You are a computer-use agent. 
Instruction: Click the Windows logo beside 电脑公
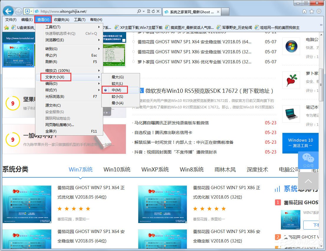[291, 46]
